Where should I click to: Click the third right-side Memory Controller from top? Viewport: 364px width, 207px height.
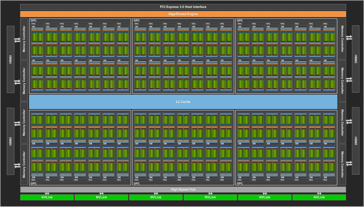pos(342,123)
